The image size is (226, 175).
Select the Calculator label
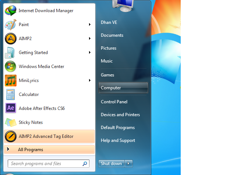29,94
